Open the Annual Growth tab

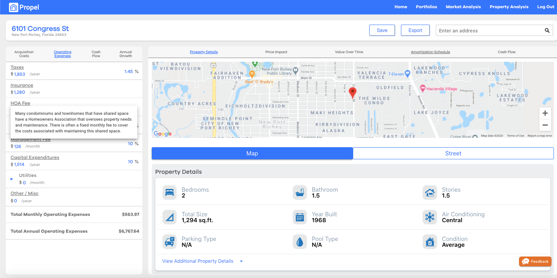pyautogui.click(x=126, y=54)
